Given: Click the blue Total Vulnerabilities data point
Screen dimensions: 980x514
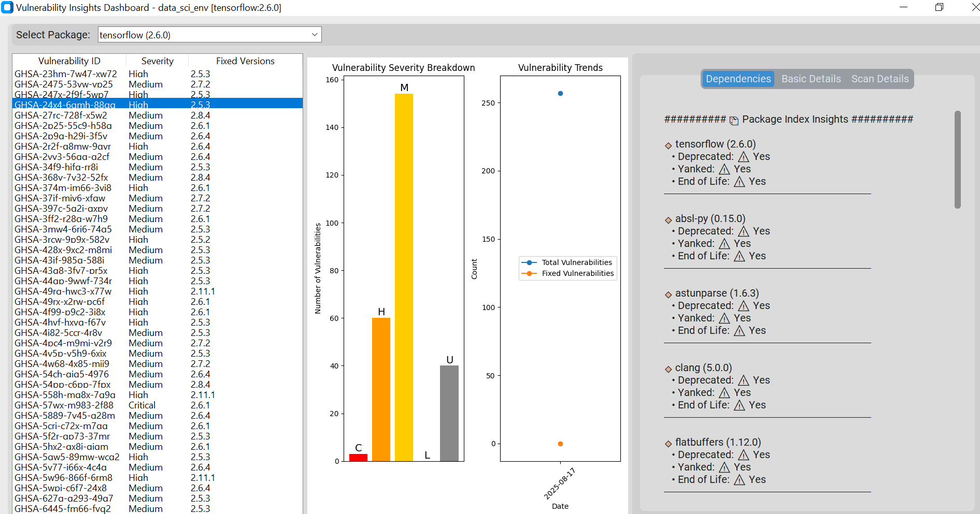Looking at the screenshot, I should 560,94.
